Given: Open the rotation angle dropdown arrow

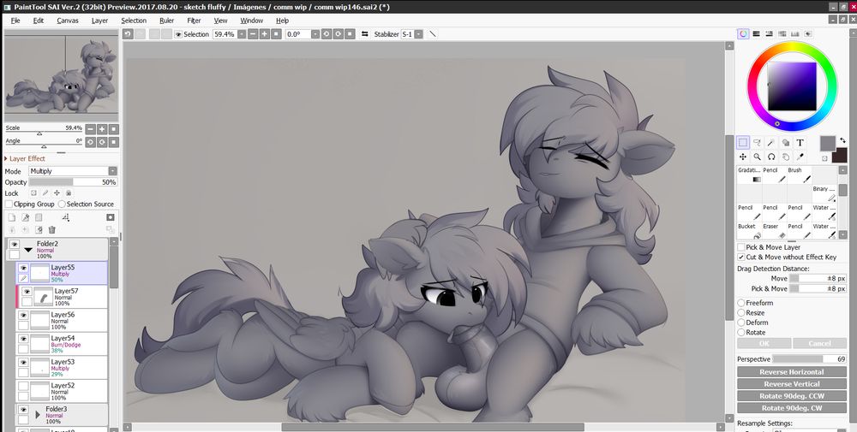Looking at the screenshot, I should pos(315,34).
